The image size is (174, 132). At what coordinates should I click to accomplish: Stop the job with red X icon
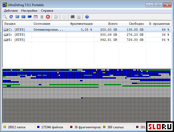48,17
